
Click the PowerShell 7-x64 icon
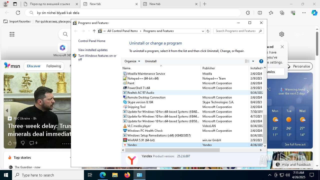click(x=125, y=88)
